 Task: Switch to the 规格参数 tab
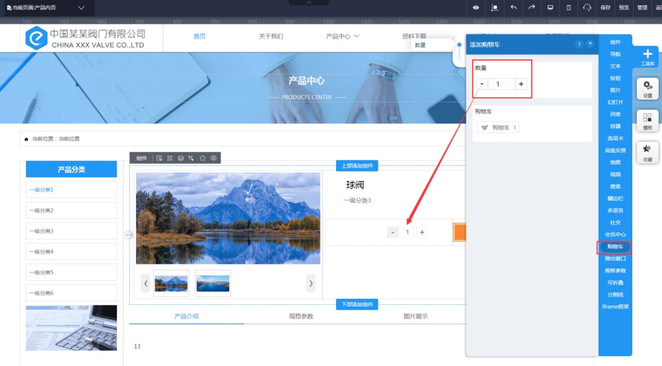301,316
